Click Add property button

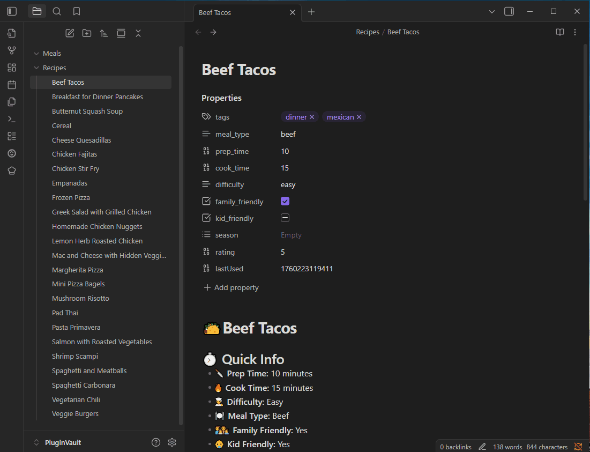[231, 287]
